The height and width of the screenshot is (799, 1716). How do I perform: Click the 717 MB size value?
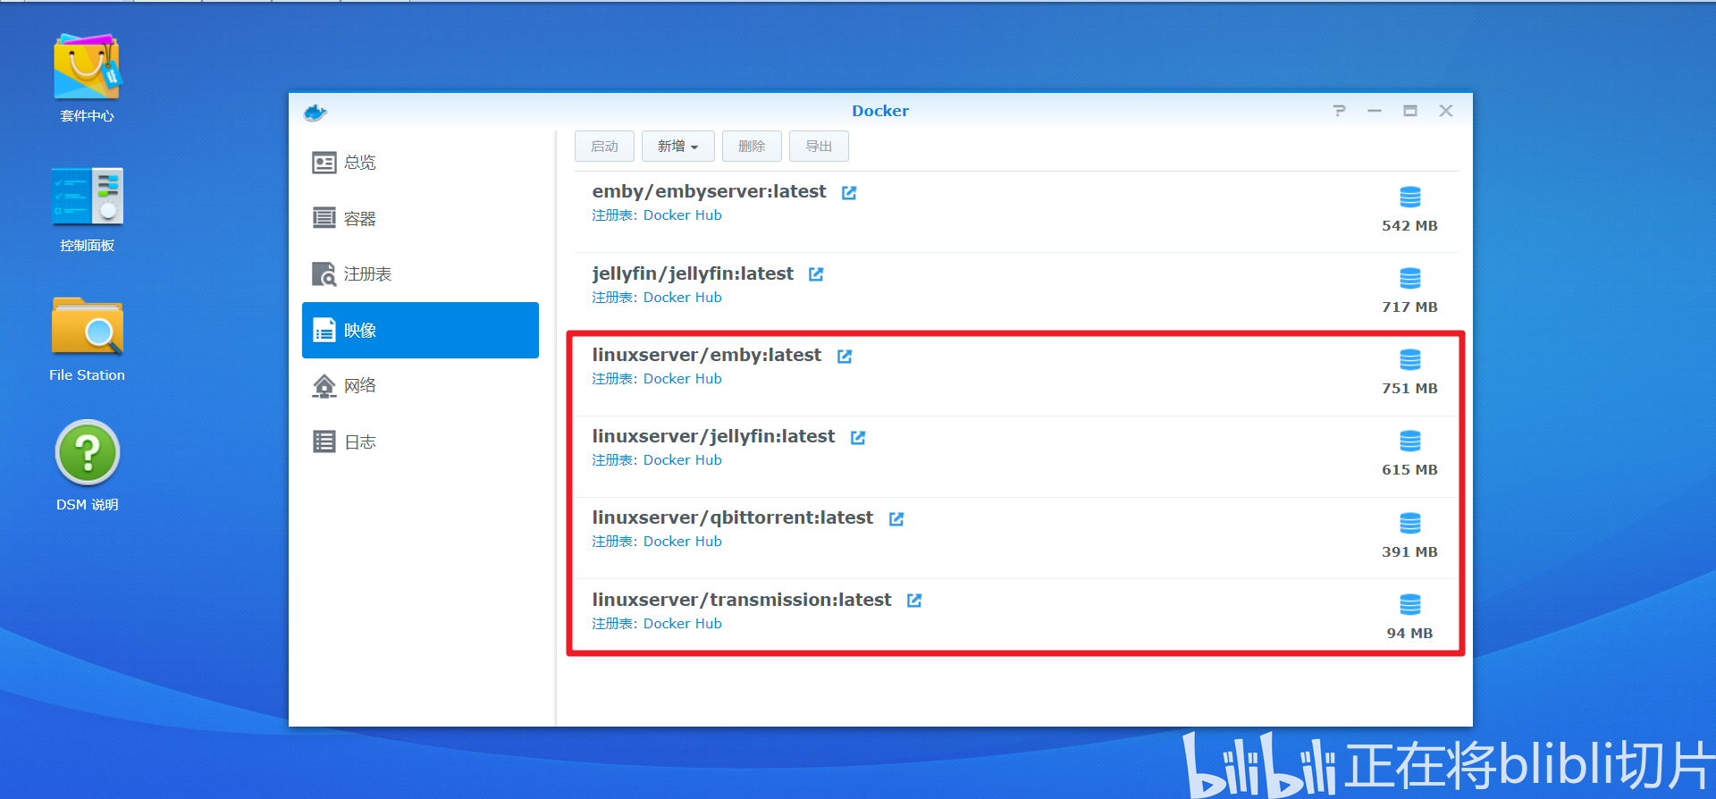click(1409, 307)
